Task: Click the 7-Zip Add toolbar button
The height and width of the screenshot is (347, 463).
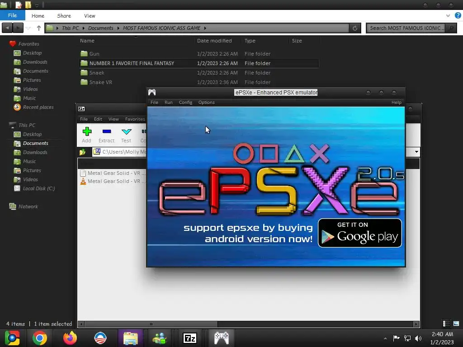Action: tap(86, 135)
